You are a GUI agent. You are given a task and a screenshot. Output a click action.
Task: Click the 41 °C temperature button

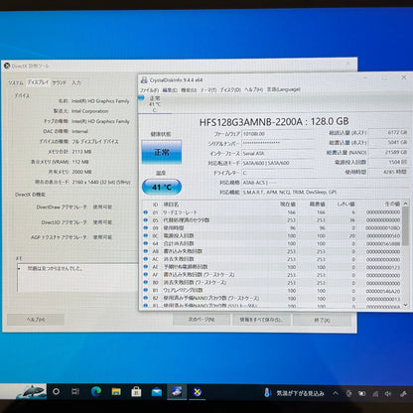click(162, 187)
